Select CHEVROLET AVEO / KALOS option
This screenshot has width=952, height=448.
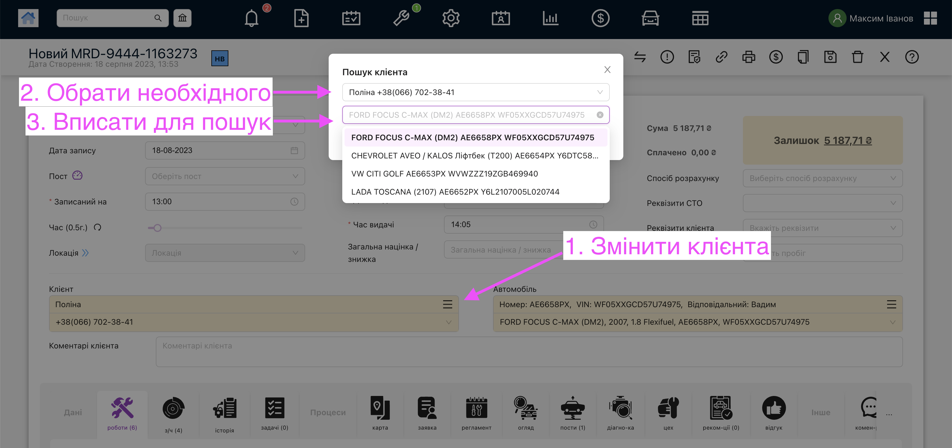475,156
